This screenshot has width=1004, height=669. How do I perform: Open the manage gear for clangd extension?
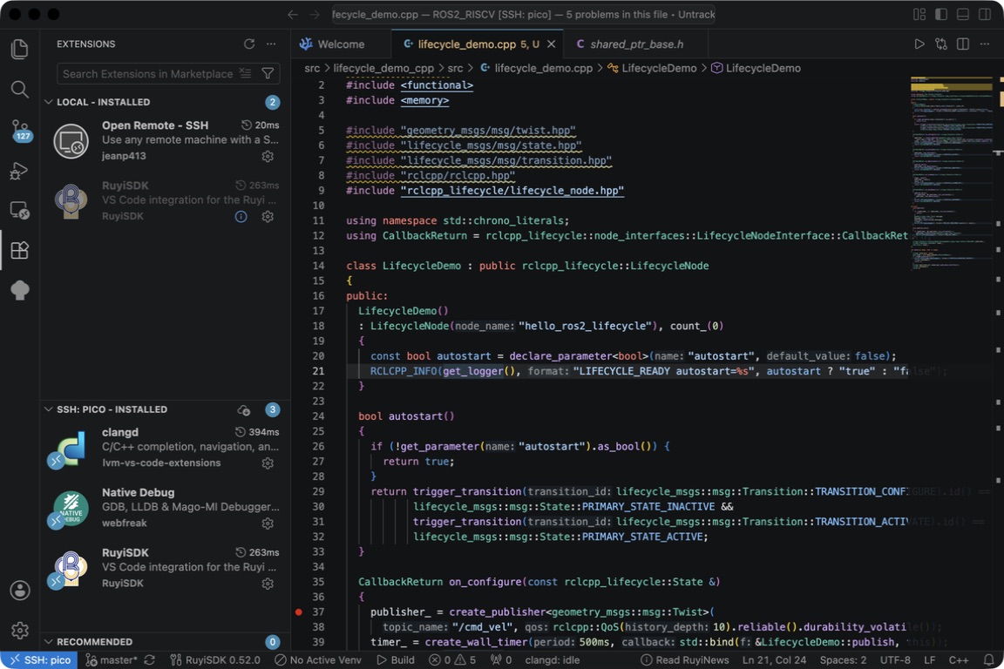pos(268,463)
